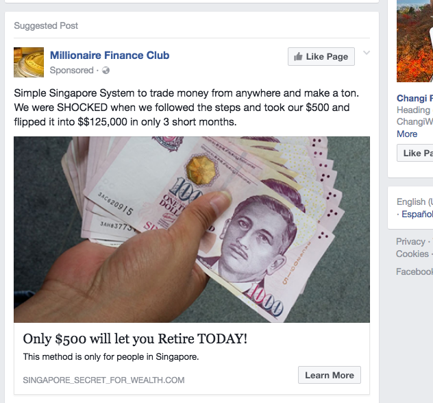The height and width of the screenshot is (403, 433).
Task: Click the SINGAPORE_SECRET_FOR_WEALTH.COM domain link
Action: [x=103, y=380]
